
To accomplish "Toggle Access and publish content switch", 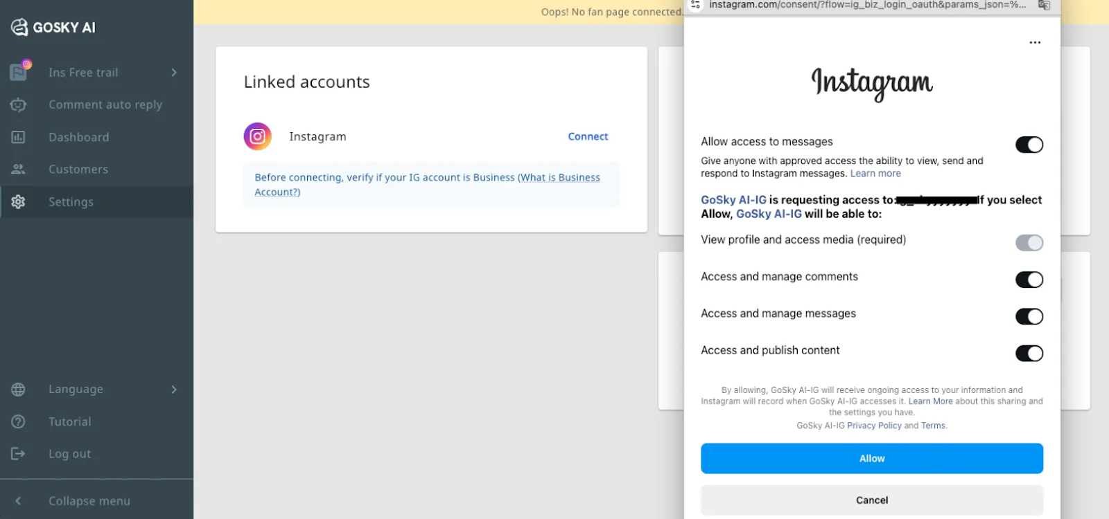I will pyautogui.click(x=1029, y=354).
